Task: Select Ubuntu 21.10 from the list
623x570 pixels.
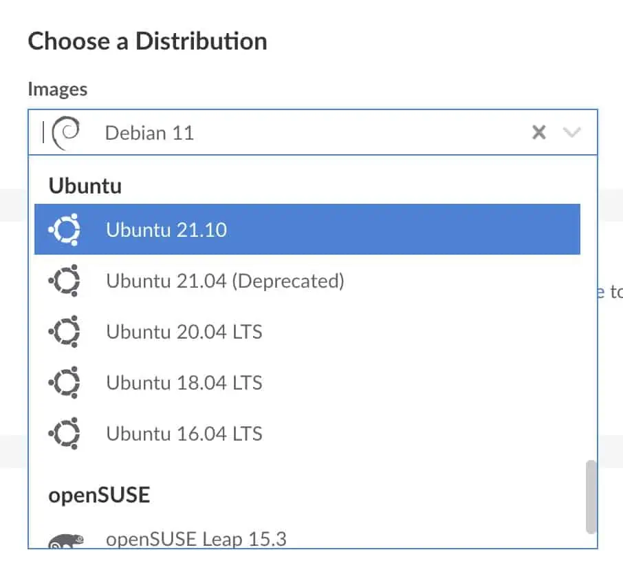Action: click(x=166, y=229)
